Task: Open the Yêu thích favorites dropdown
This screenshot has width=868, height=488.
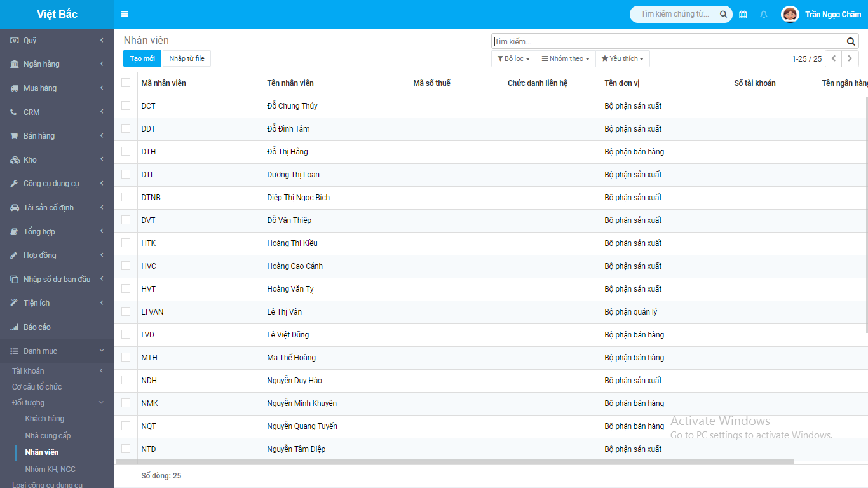Action: tap(623, 58)
